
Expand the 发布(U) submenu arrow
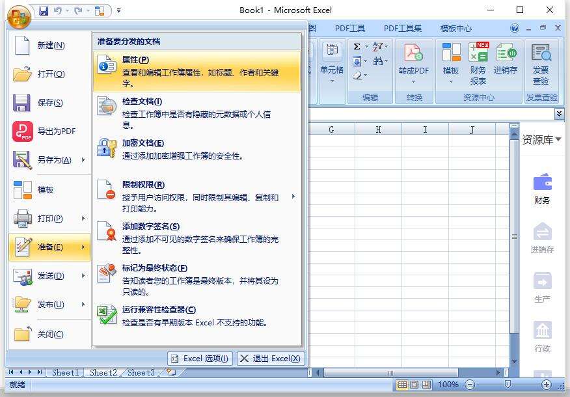83,305
